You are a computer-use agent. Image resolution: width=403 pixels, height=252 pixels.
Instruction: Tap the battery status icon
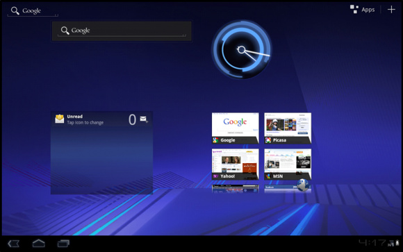pyautogui.click(x=397, y=243)
